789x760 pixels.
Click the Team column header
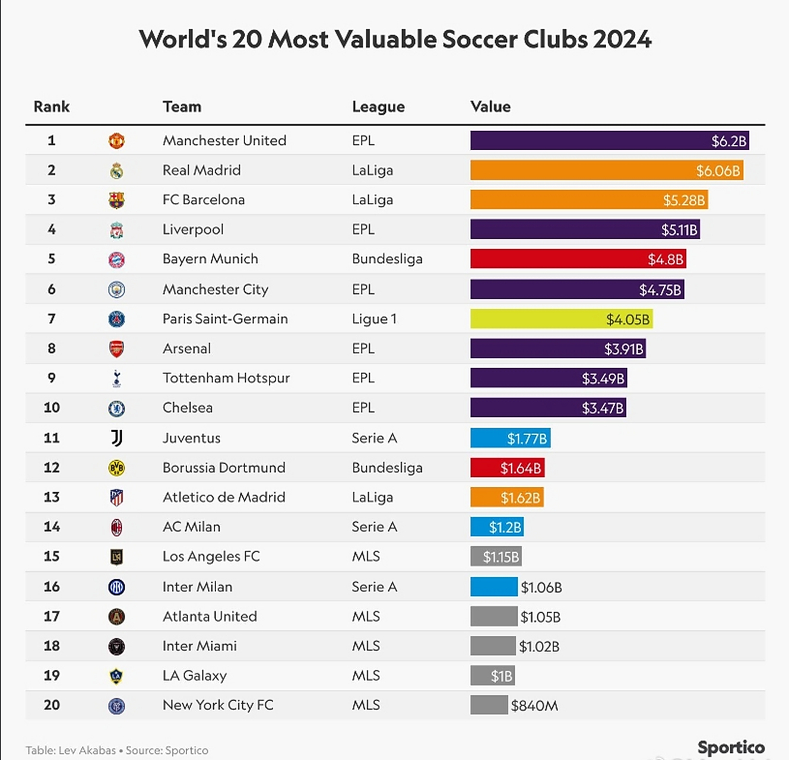[x=182, y=107]
